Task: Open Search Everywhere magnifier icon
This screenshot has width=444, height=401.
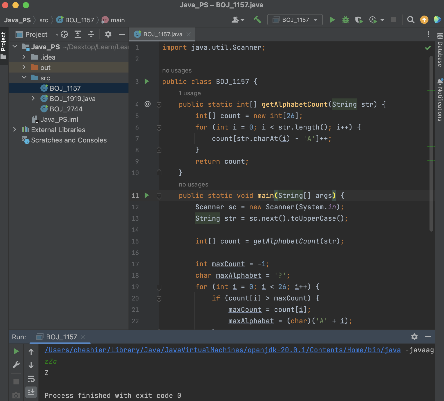Action: [411, 20]
